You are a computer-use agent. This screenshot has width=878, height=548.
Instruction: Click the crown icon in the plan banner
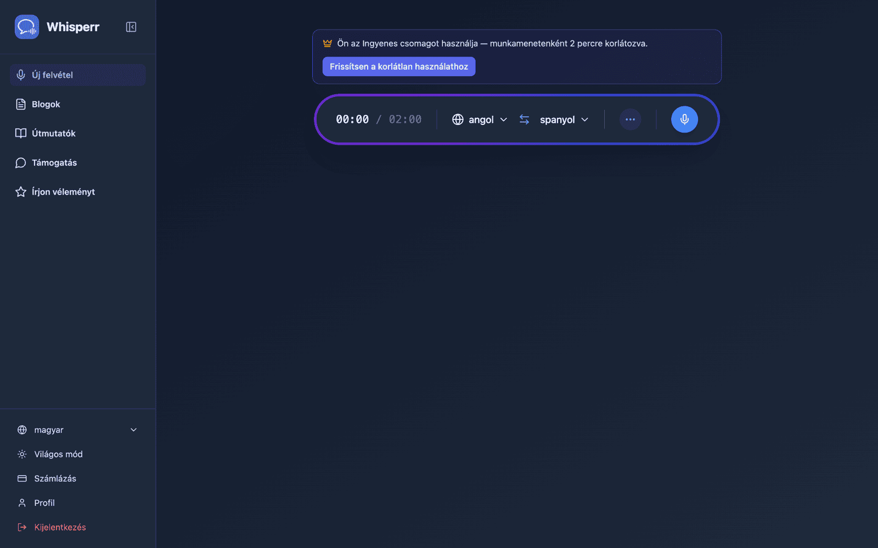click(x=328, y=43)
